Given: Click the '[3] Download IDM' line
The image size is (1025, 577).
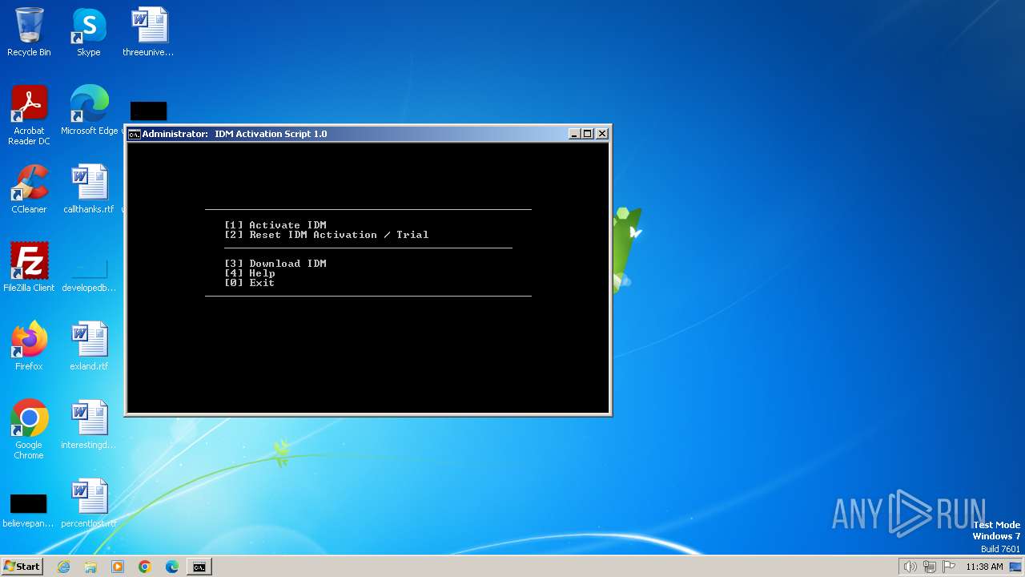Looking at the screenshot, I should (275, 264).
